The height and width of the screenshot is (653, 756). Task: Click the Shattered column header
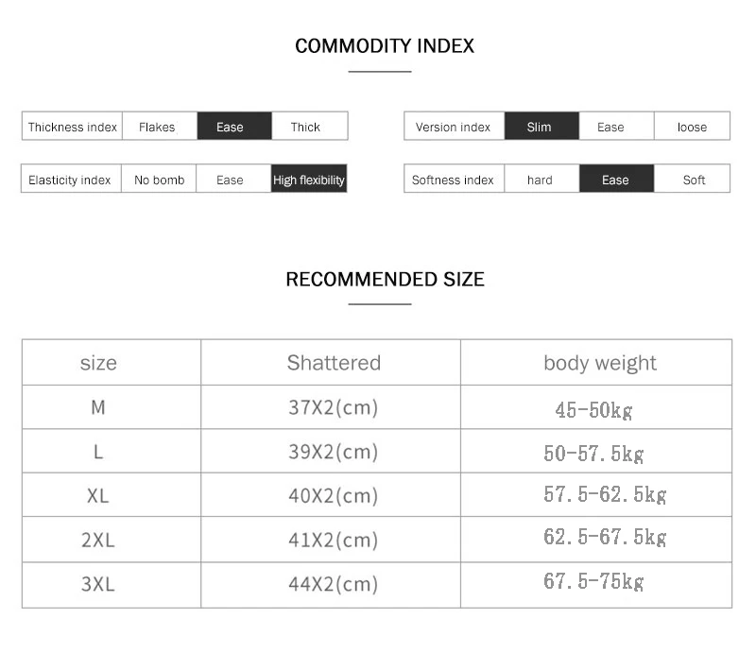click(334, 363)
